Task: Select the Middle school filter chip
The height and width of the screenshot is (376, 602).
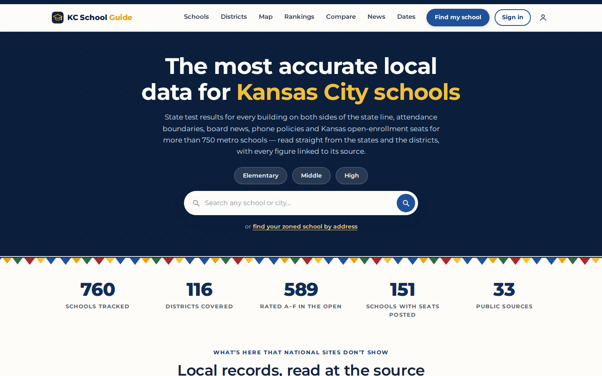Action: 311,176
